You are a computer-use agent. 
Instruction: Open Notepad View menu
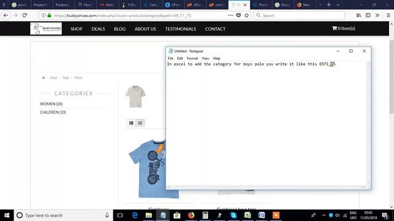tap(205, 58)
